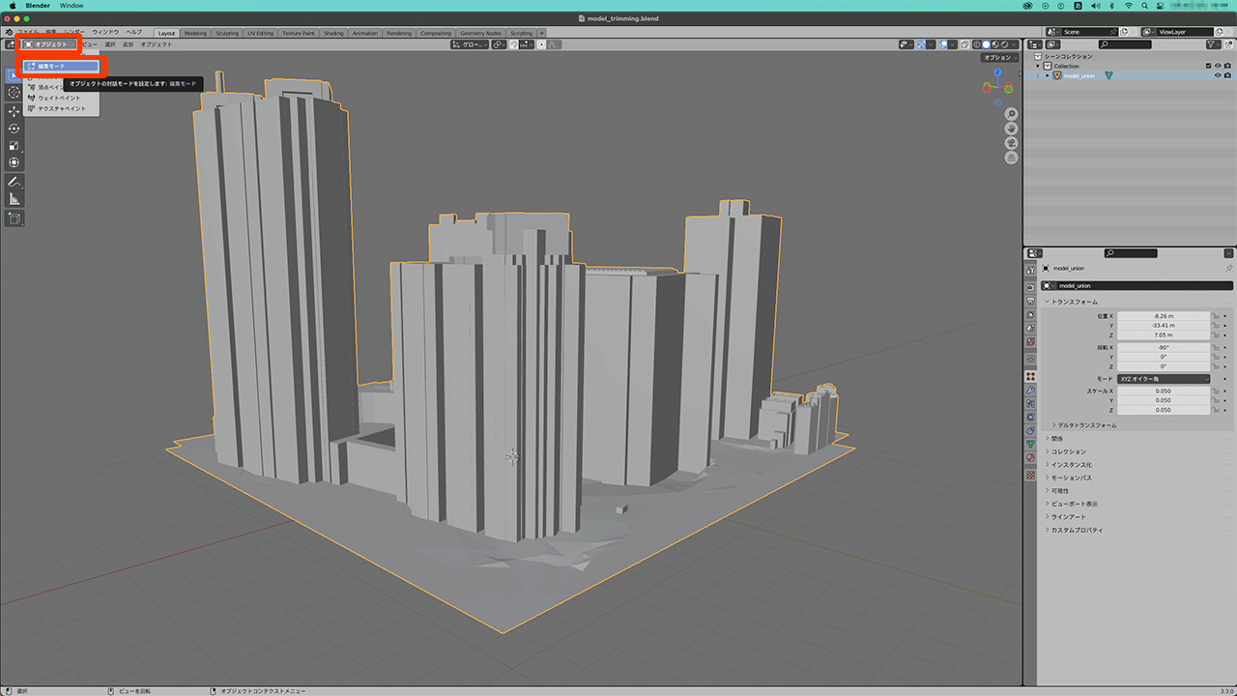Open the Modifier properties wrench tab

tap(1030, 390)
